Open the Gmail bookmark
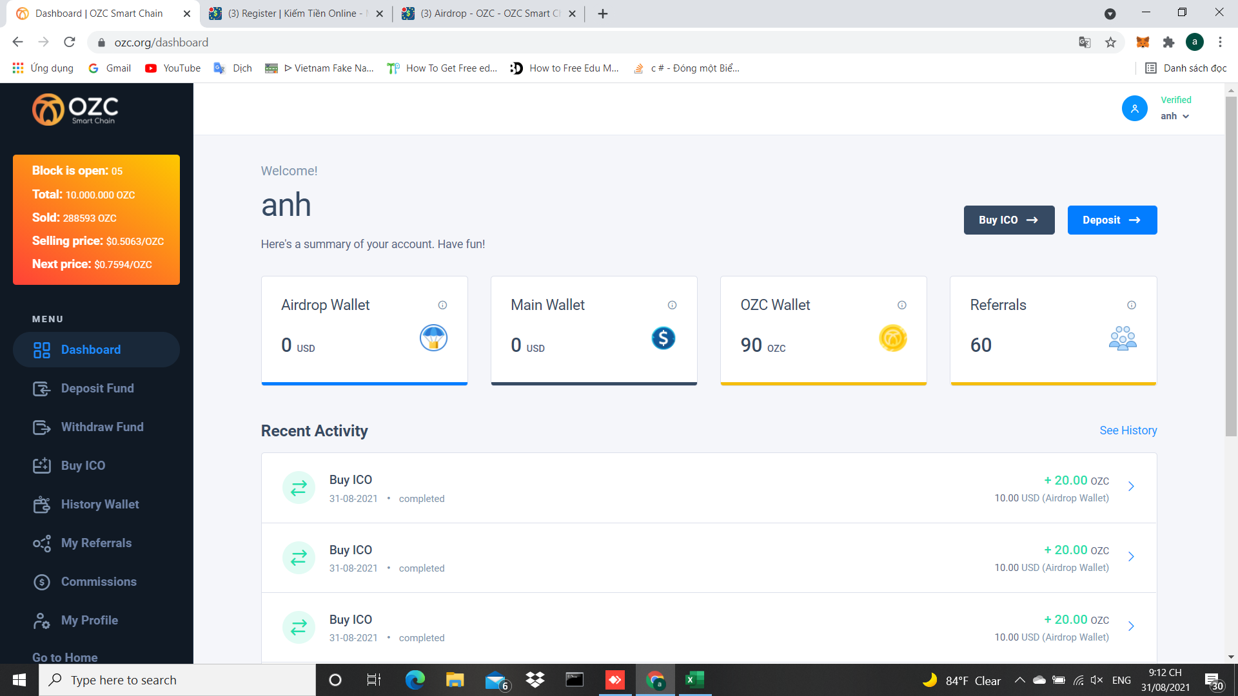Image resolution: width=1238 pixels, height=696 pixels. tap(110, 68)
